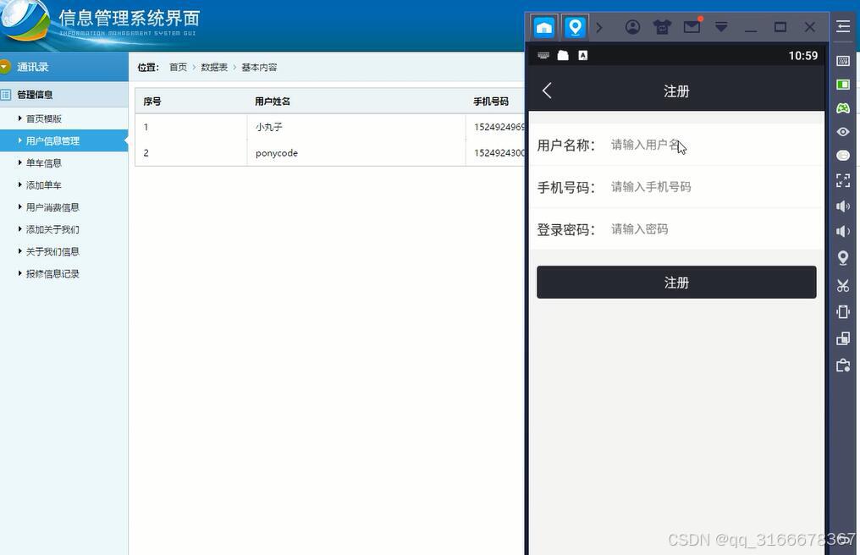The image size is (860, 555).
Task: Click the scissors screenshot tool
Action: [843, 285]
